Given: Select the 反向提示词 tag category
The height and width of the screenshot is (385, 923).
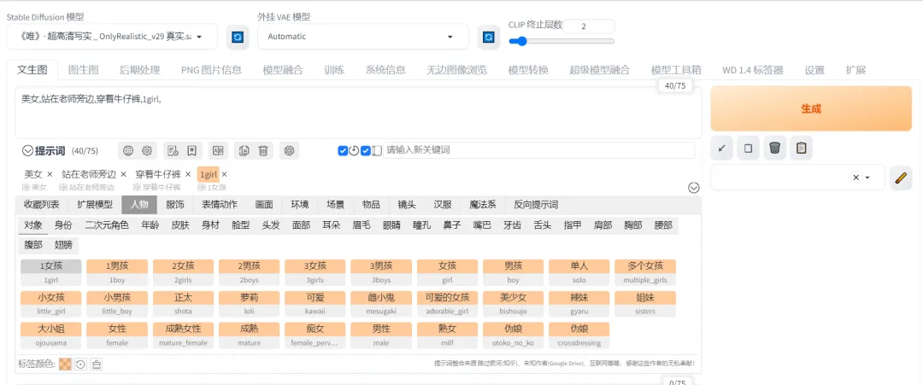Looking at the screenshot, I should 536,205.
